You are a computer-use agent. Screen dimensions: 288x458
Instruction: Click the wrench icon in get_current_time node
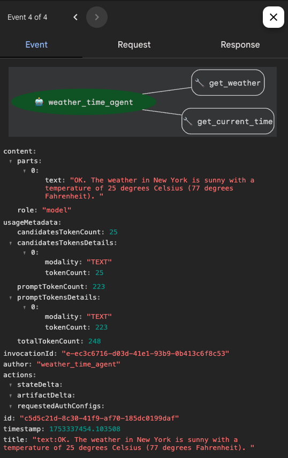[188, 121]
